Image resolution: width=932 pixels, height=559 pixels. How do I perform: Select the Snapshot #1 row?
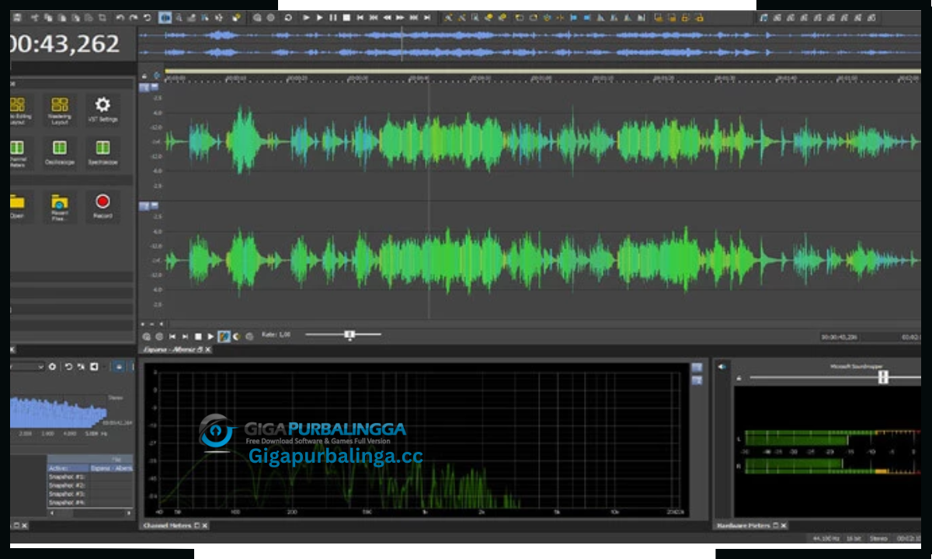(x=90, y=477)
